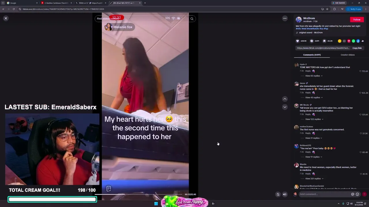Open the taskbar volume control
369x207 pixels.
[351, 204]
